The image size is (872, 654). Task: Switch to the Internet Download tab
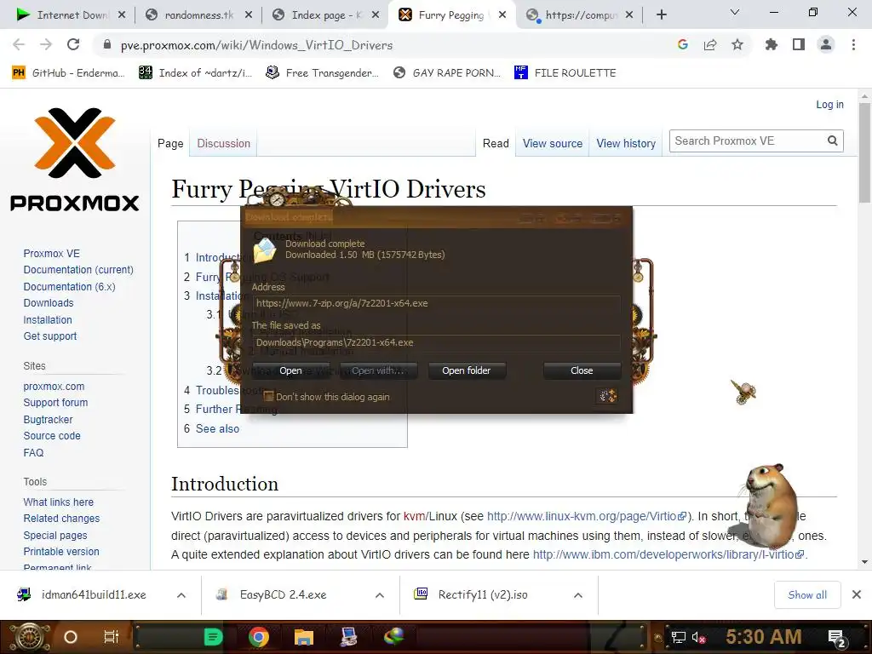tap(72, 15)
